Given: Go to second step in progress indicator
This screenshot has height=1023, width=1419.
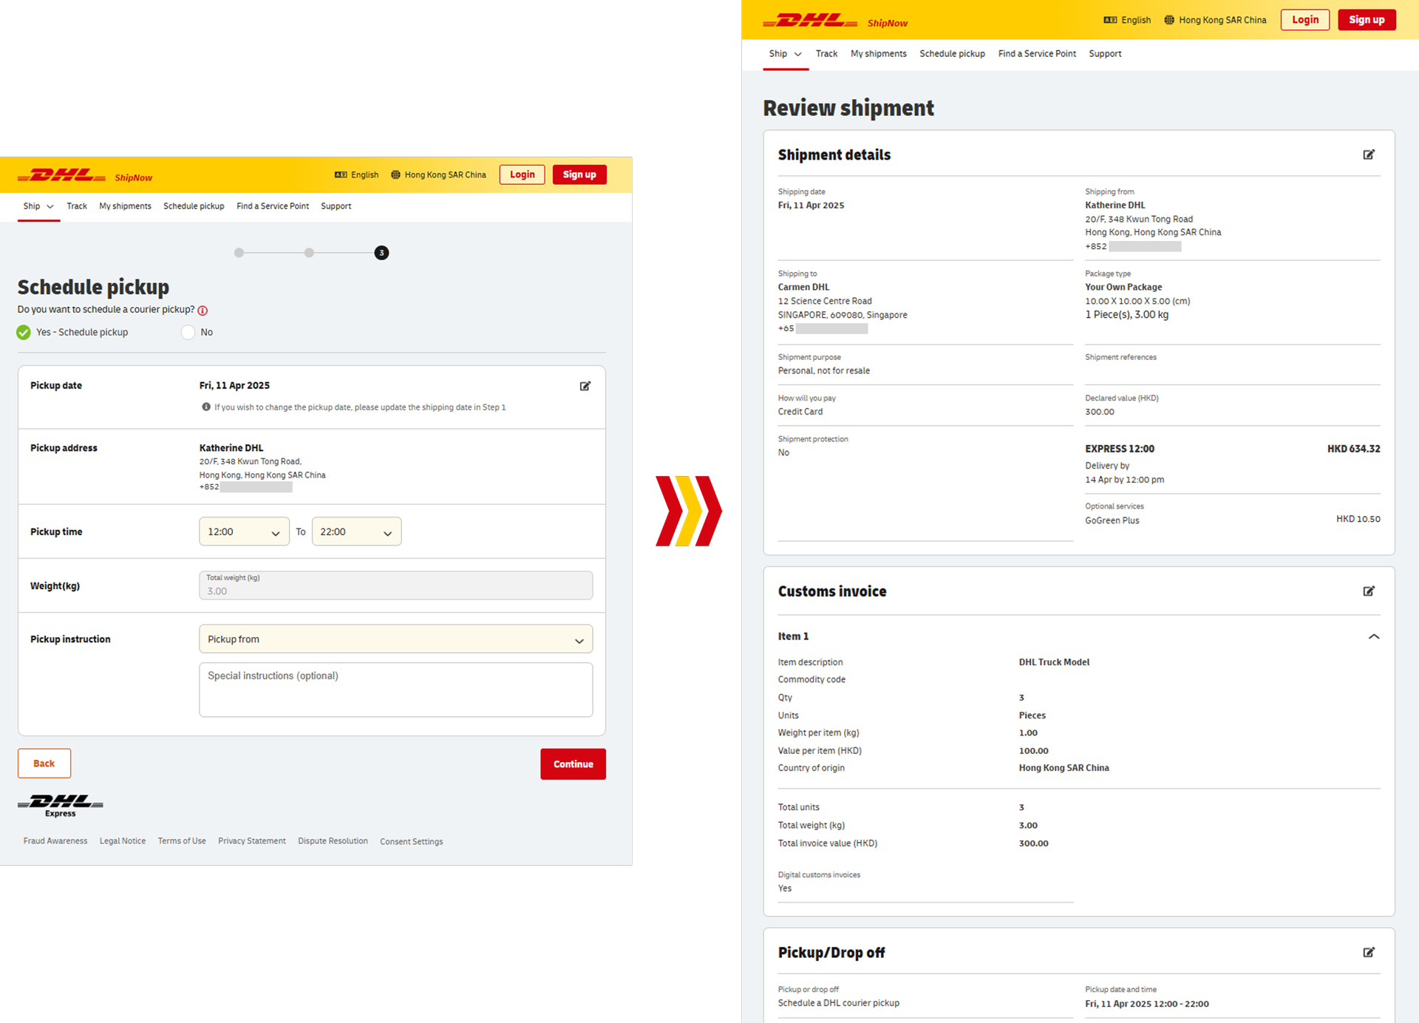Looking at the screenshot, I should pos(309,253).
